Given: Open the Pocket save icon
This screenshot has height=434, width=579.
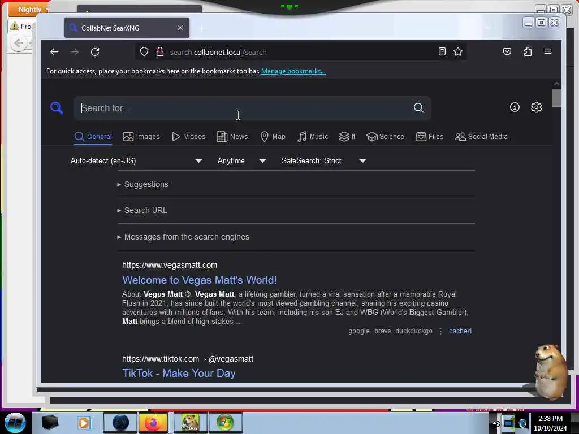Looking at the screenshot, I should pos(507,51).
